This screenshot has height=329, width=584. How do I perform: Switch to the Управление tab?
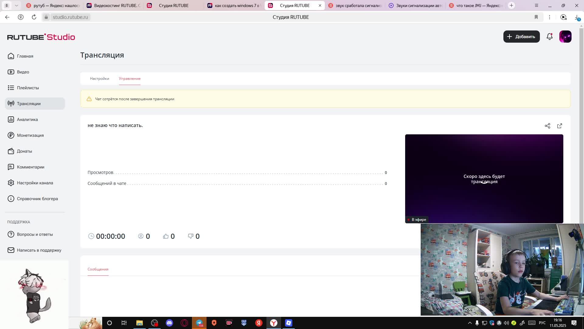pyautogui.click(x=130, y=79)
